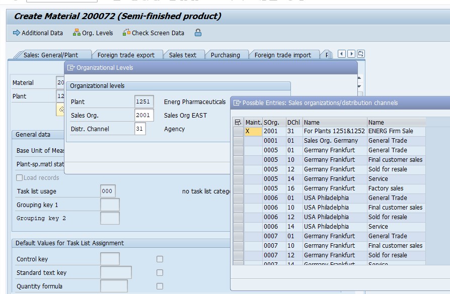The width and height of the screenshot is (450, 294).
Task: Click the Maint. column header
Action: coord(253,122)
